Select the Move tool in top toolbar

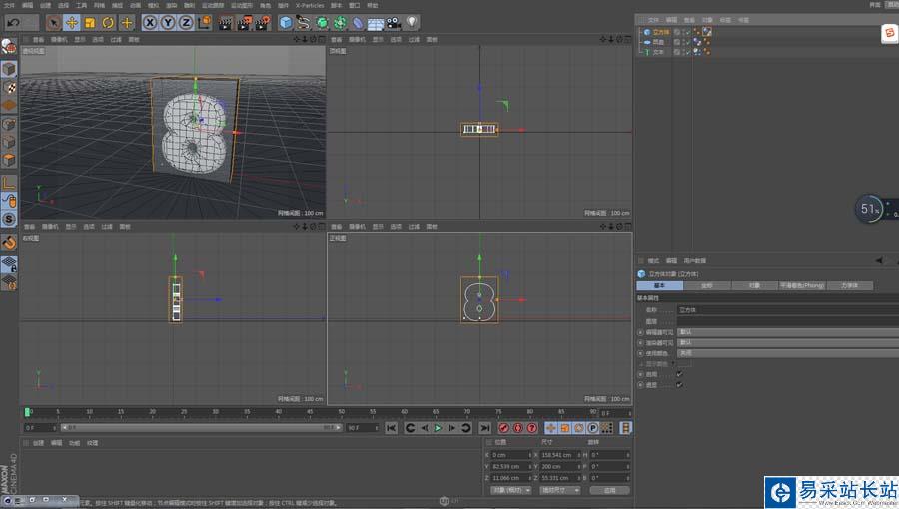tap(72, 22)
